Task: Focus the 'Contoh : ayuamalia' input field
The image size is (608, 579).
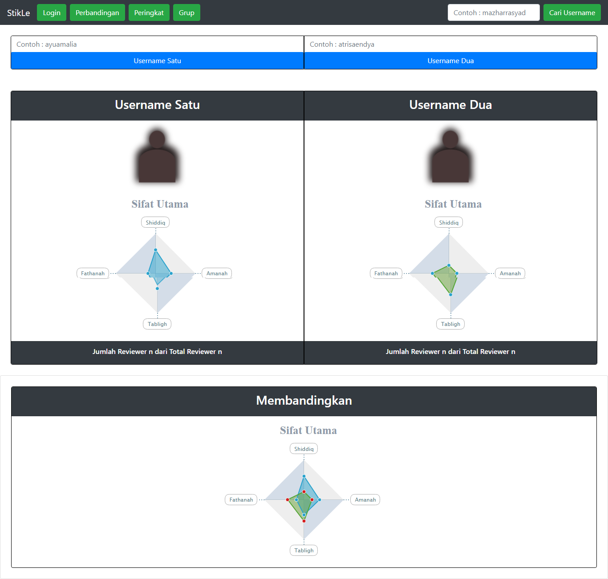Action: click(158, 44)
